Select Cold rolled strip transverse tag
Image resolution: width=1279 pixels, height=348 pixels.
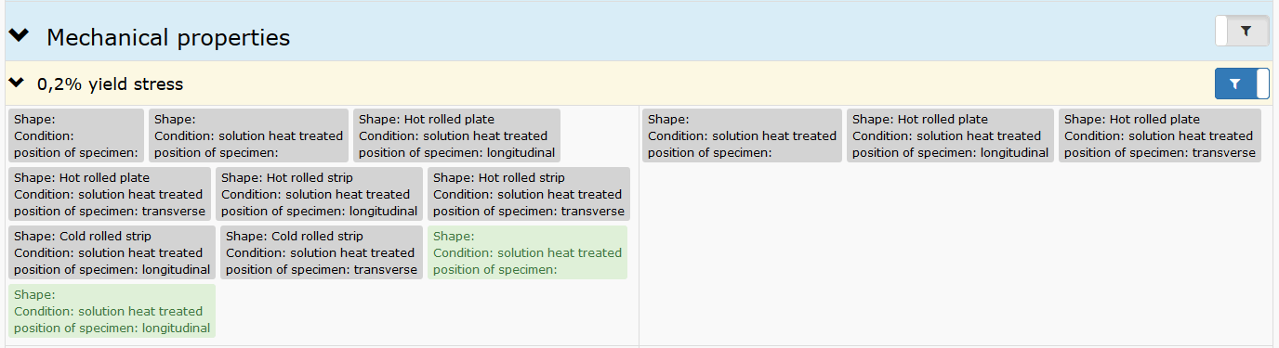[x=322, y=252]
